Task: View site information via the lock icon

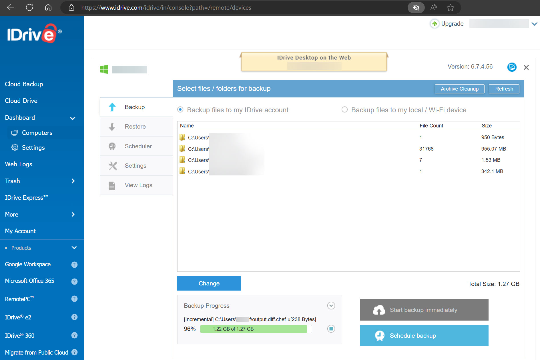Action: coord(71,8)
